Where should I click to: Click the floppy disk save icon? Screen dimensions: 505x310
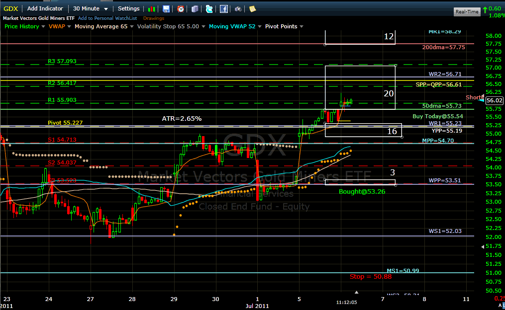[166, 9]
